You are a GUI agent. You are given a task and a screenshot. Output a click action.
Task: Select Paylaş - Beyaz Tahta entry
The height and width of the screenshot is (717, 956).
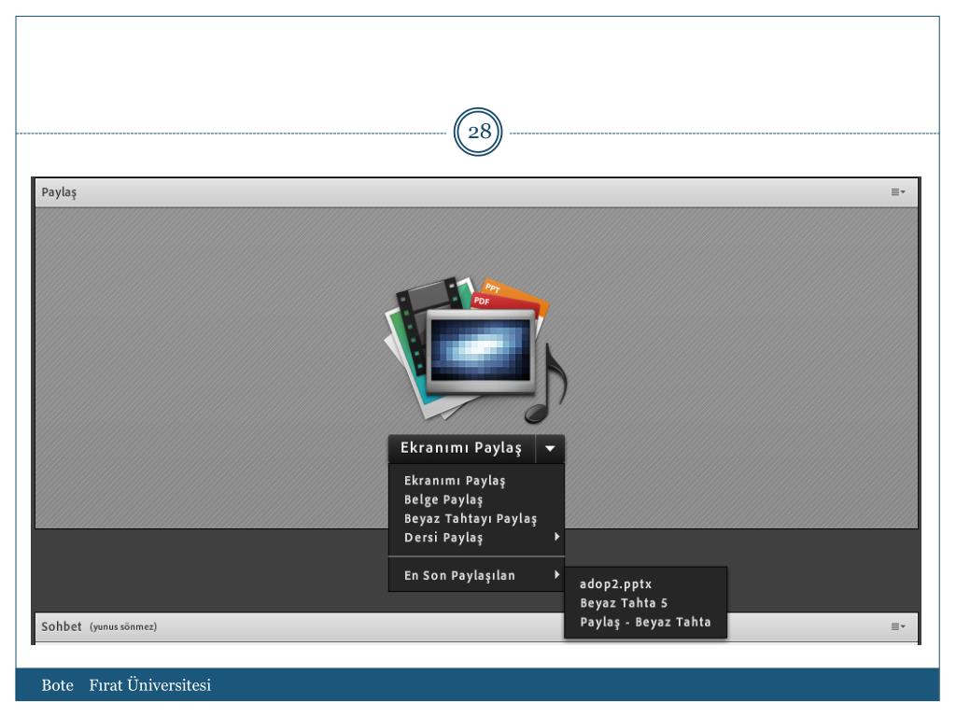tap(645, 622)
